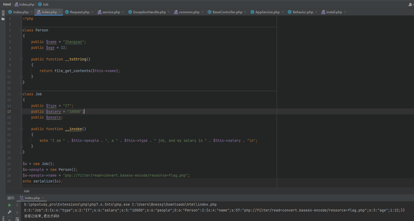
Task: Toggle soft-wrap icon in Run panel
Action: 17,219
